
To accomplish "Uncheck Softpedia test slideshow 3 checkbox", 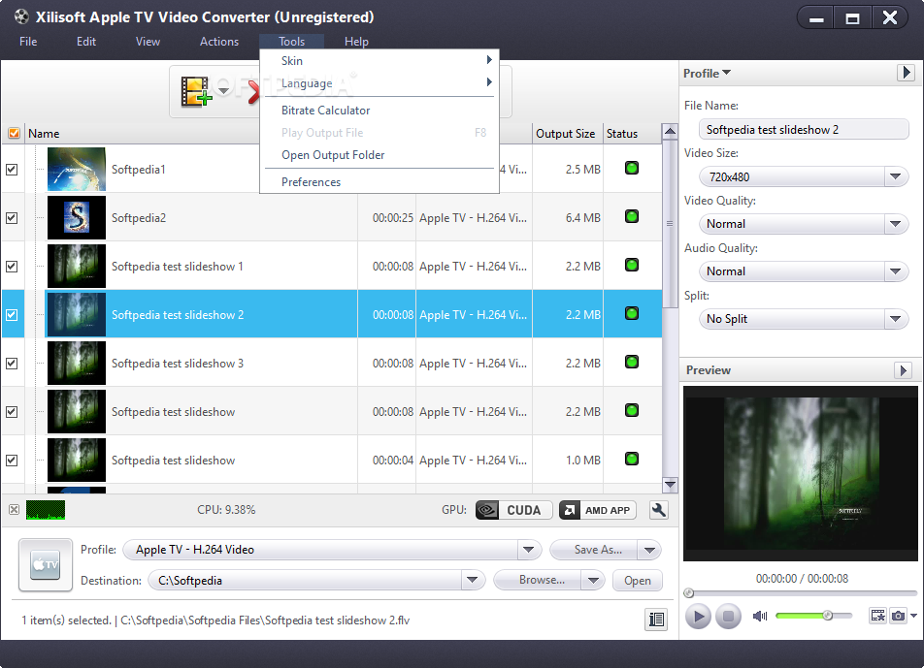I will (12, 364).
